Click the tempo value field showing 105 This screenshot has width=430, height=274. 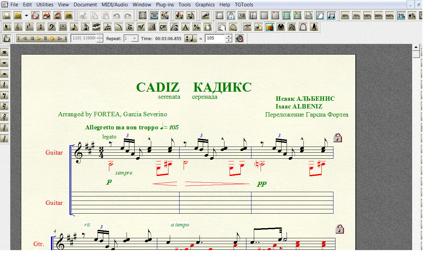(215, 38)
